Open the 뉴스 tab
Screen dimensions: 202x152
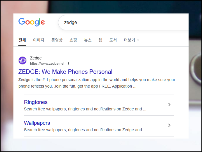[88, 40]
